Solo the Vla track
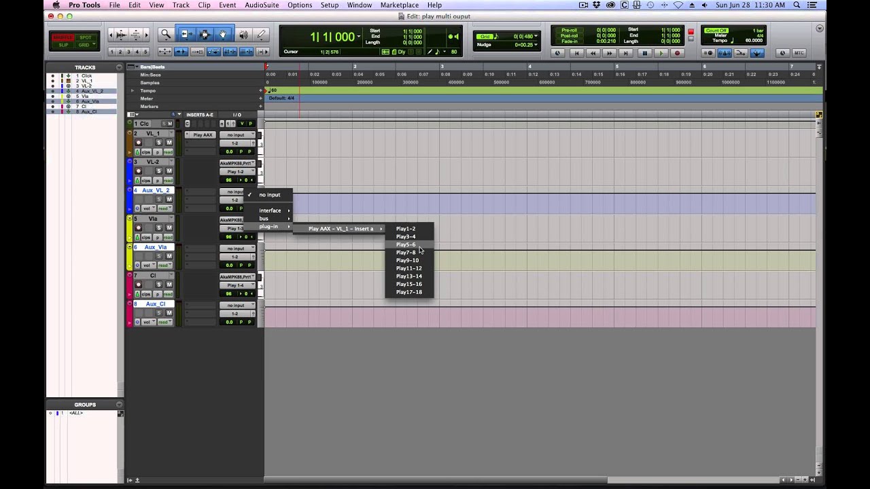Viewport: 870px width, 489px height. [x=159, y=228]
